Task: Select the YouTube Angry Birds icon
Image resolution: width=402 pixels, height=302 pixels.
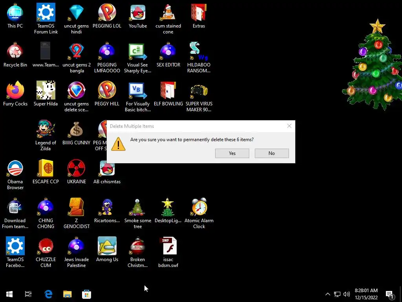Action: (138, 16)
